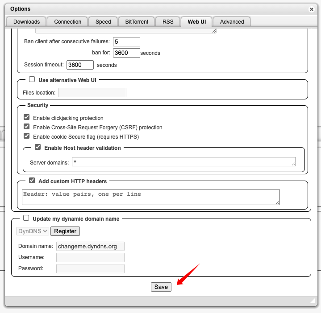The width and height of the screenshot is (321, 313).
Task: Grab the Server domains resize handle
Action: (294, 164)
